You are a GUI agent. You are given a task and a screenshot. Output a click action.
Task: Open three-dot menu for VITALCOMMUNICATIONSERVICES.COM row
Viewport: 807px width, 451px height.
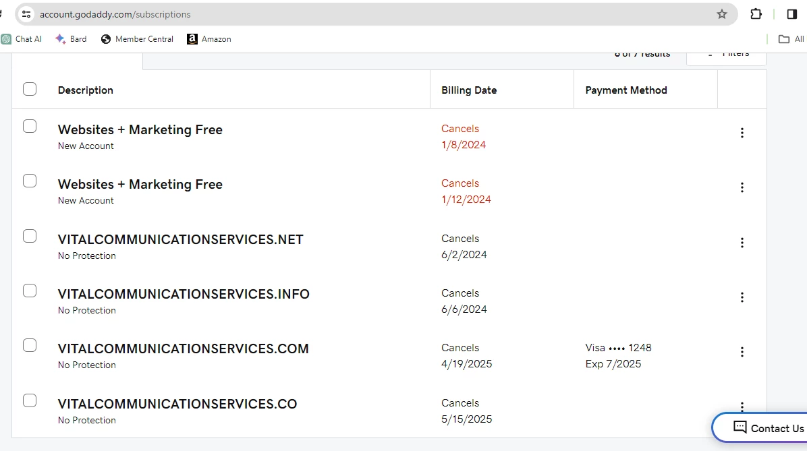742,352
